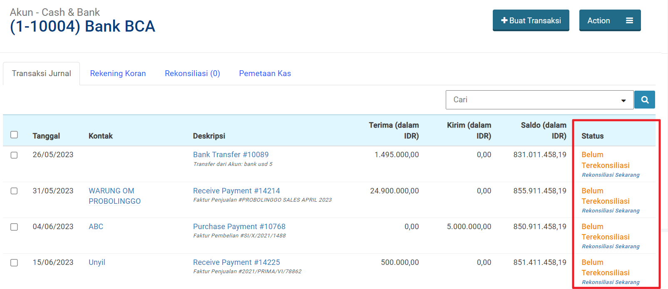
Task: Click the Tanggal column header
Action: click(x=46, y=136)
